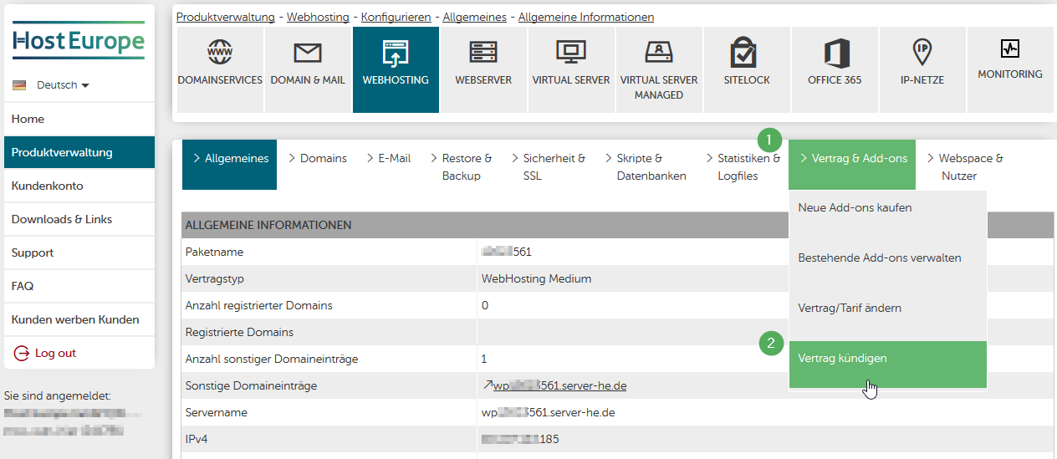Click the Servername value text
The width and height of the screenshot is (1057, 459).
(548, 412)
